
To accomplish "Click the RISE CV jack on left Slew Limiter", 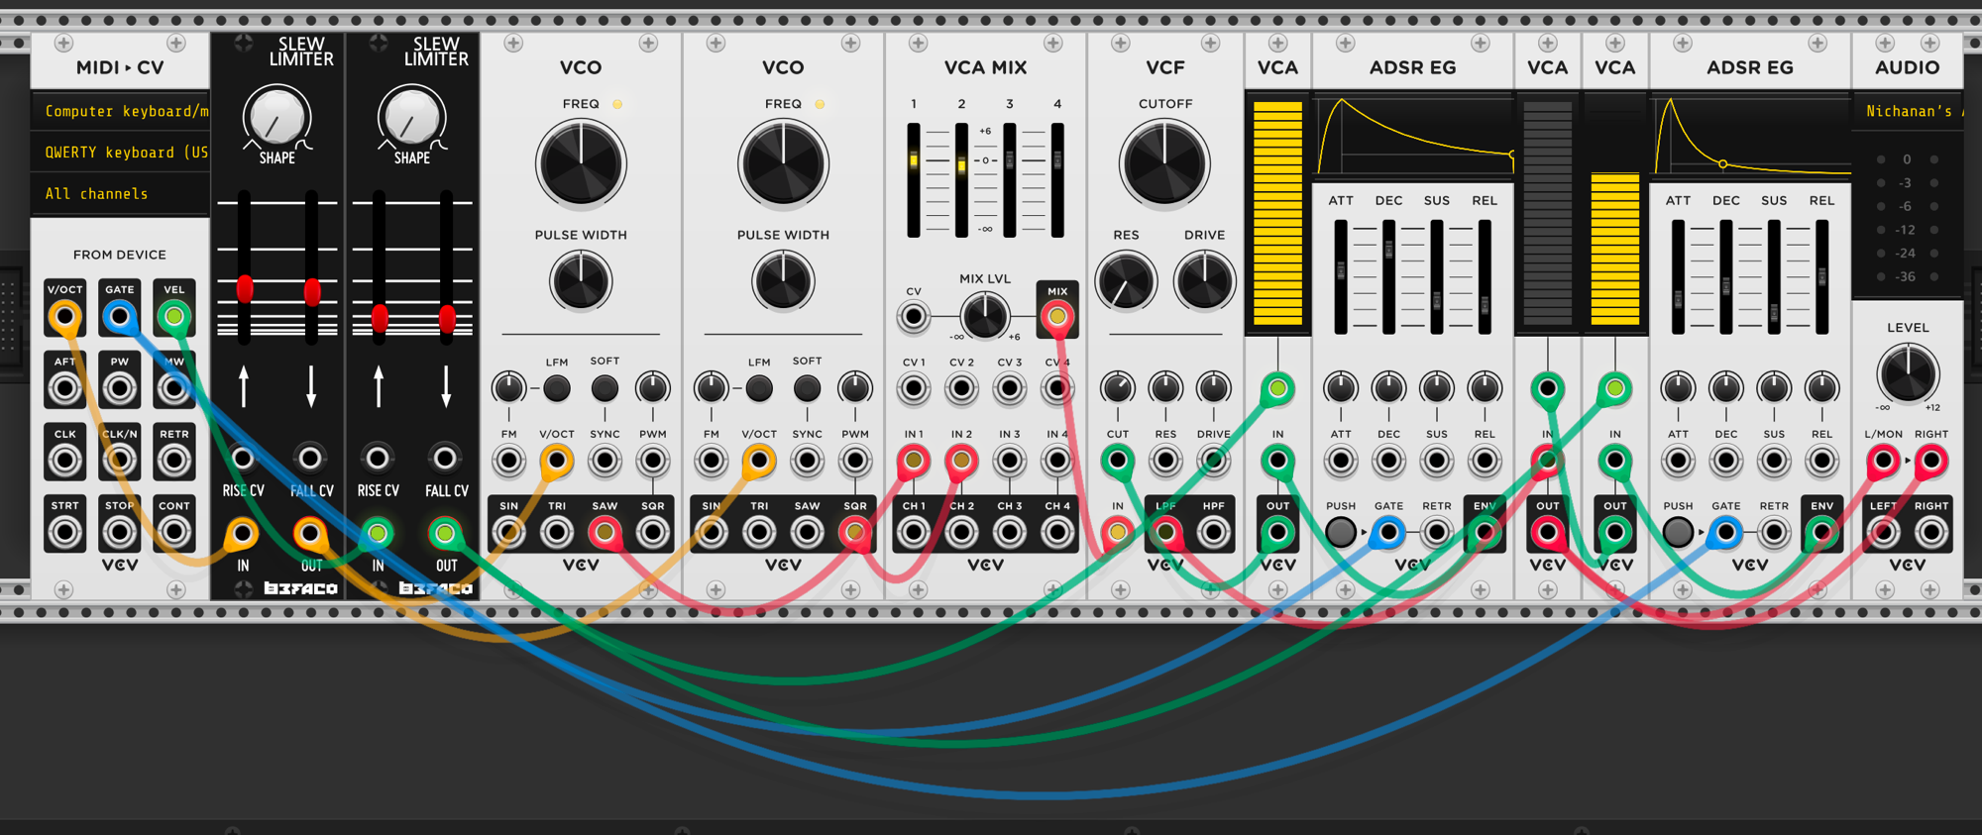I will [243, 458].
